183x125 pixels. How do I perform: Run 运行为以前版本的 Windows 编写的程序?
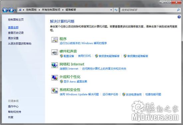pos(83,43)
